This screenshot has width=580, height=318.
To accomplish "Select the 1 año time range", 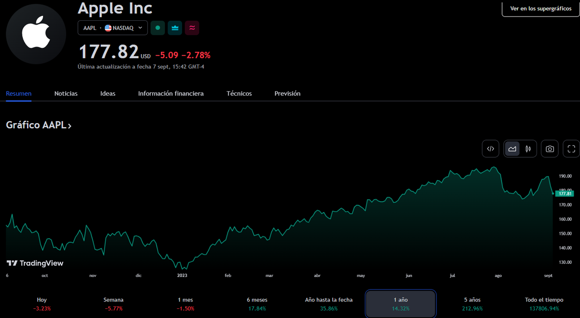I will [401, 304].
